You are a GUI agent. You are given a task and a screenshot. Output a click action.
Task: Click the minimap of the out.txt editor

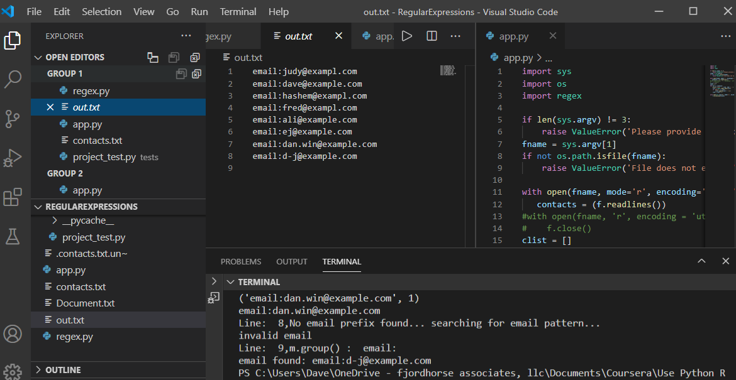(447, 70)
